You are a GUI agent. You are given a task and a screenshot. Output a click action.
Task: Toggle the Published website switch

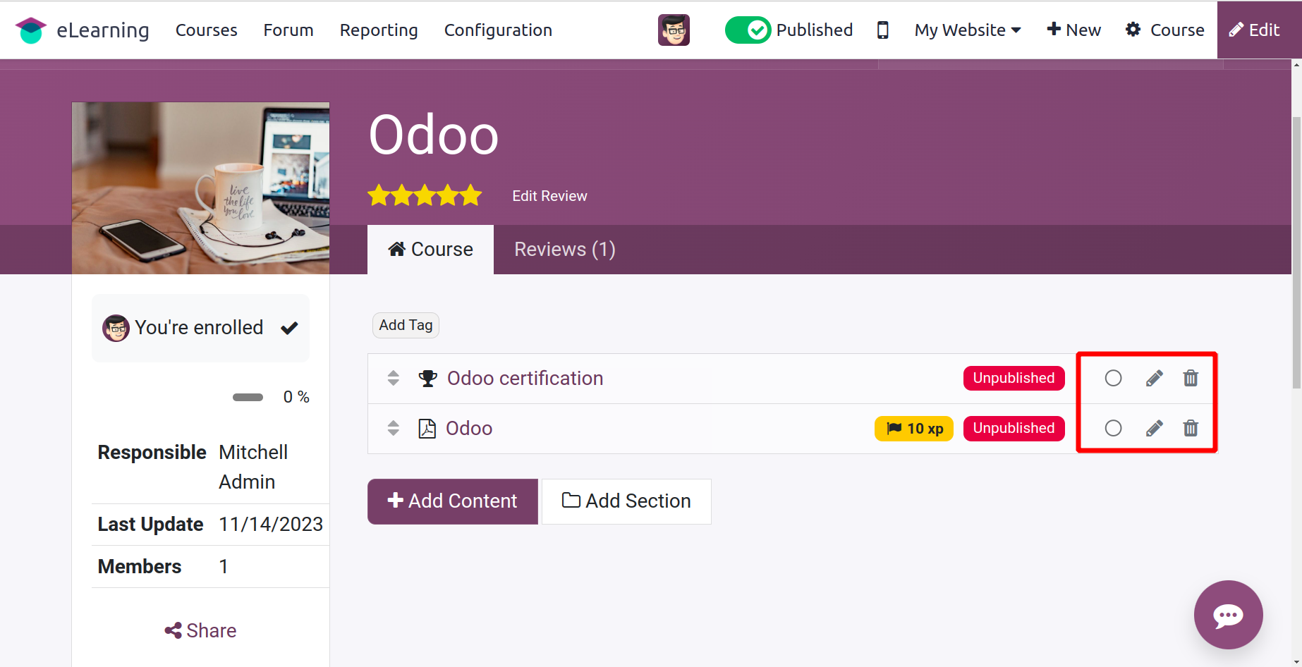[x=748, y=30]
